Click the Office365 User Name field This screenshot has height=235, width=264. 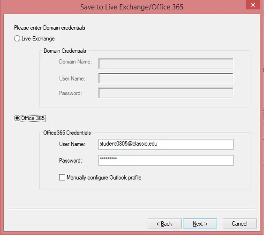(166, 144)
